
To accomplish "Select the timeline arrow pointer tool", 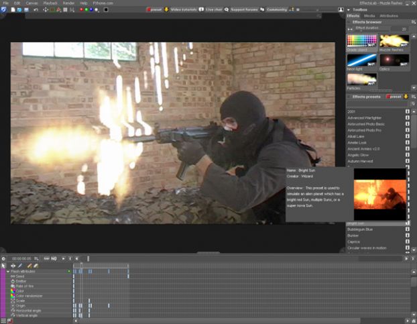I will click(x=3, y=266).
